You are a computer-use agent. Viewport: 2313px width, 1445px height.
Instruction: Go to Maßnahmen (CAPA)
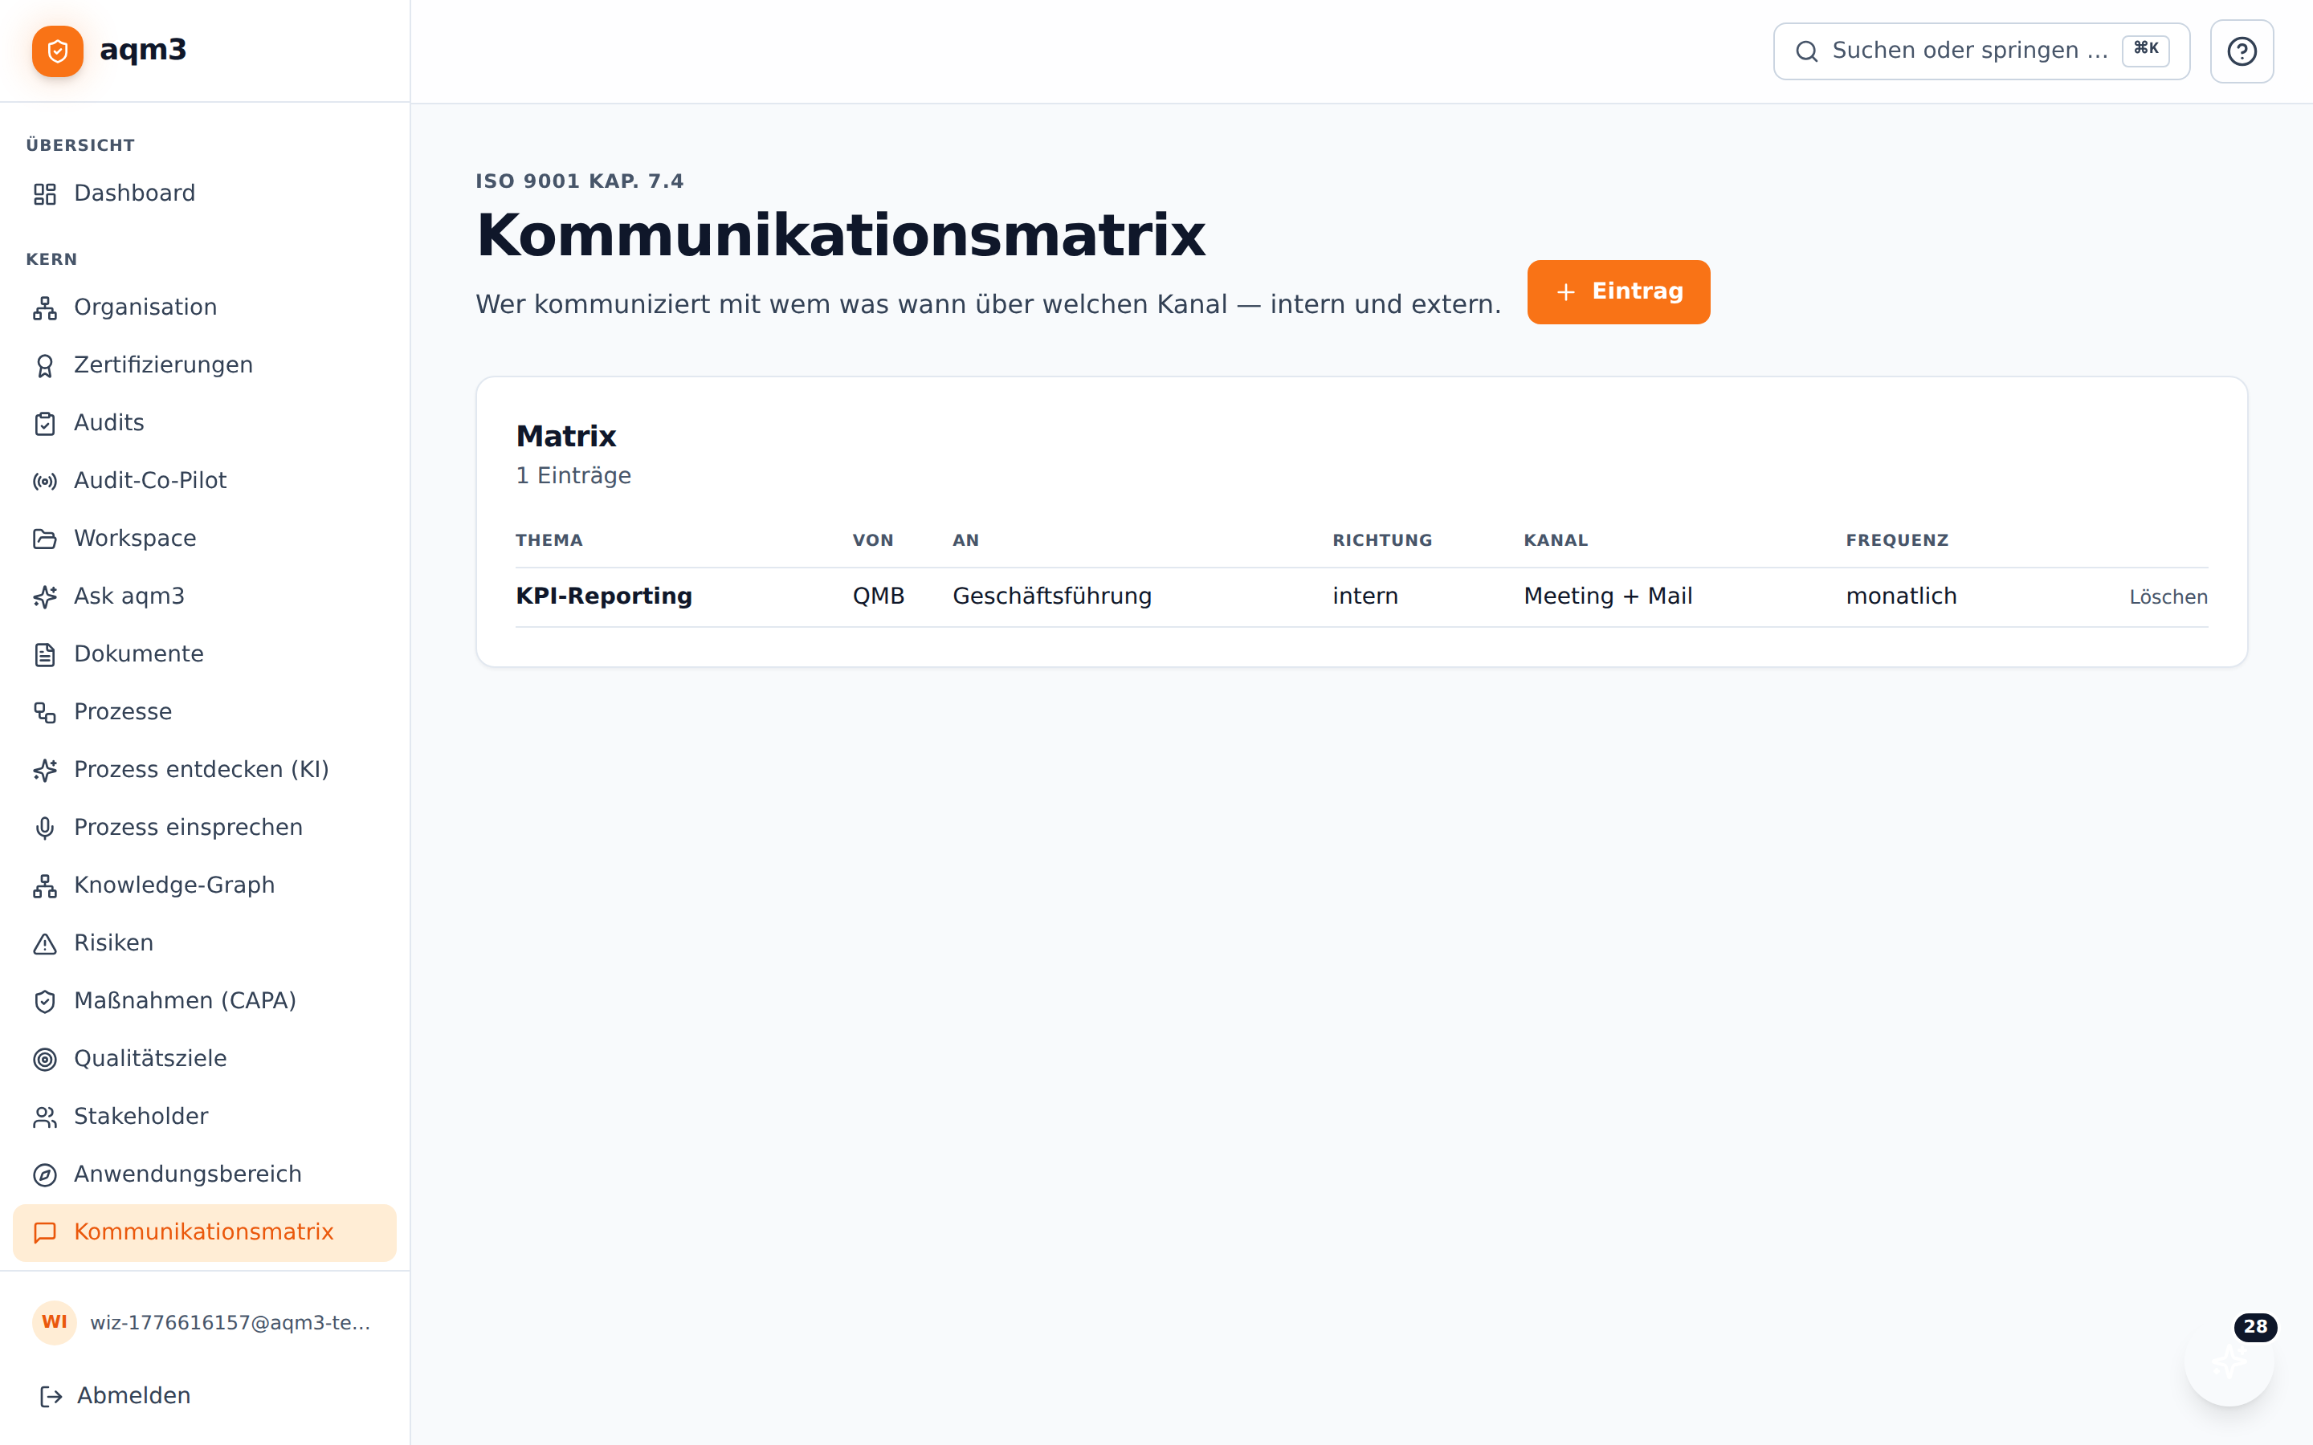(205, 1002)
